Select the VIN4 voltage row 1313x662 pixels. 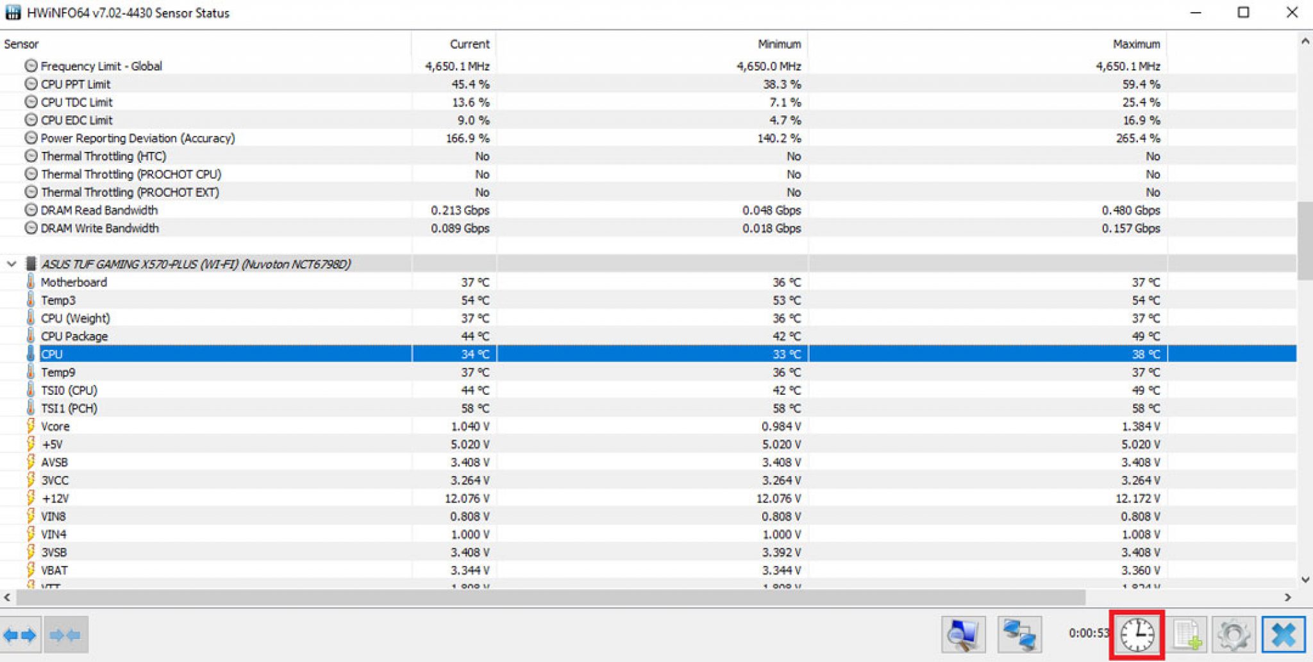(x=648, y=534)
